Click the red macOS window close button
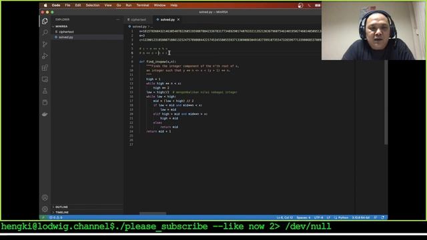Screen dimensions: 427x240 click(43, 12)
